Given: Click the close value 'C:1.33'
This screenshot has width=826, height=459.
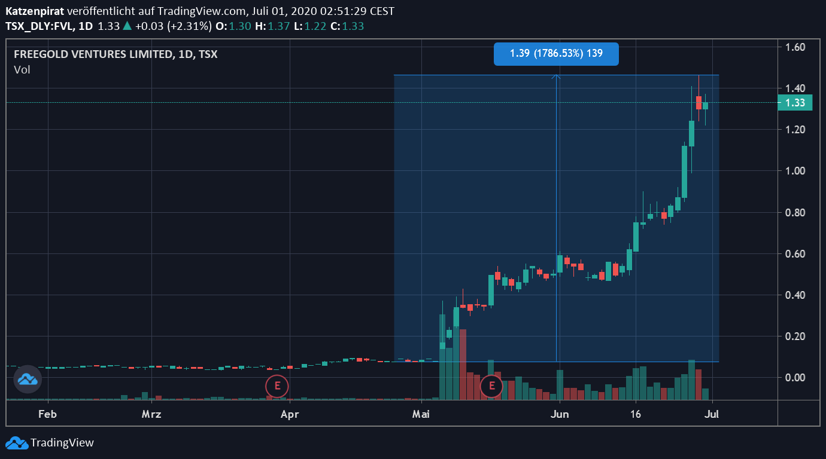Looking at the screenshot, I should pos(347,26).
